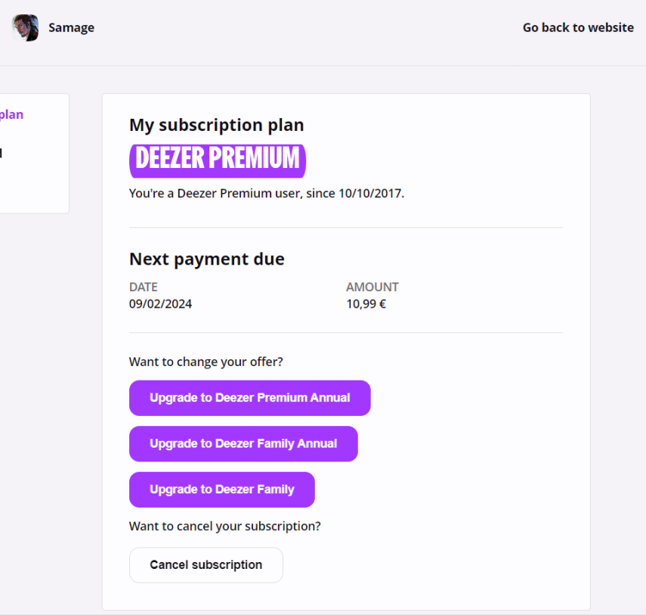Click the Deezer Premium plan badge
646x615 pixels.
(217, 159)
